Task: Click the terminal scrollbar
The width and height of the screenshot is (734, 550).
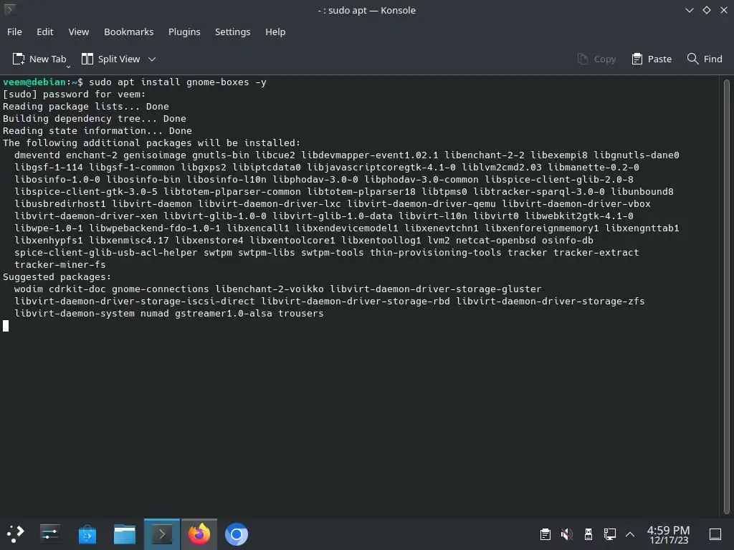Action: coord(727,296)
